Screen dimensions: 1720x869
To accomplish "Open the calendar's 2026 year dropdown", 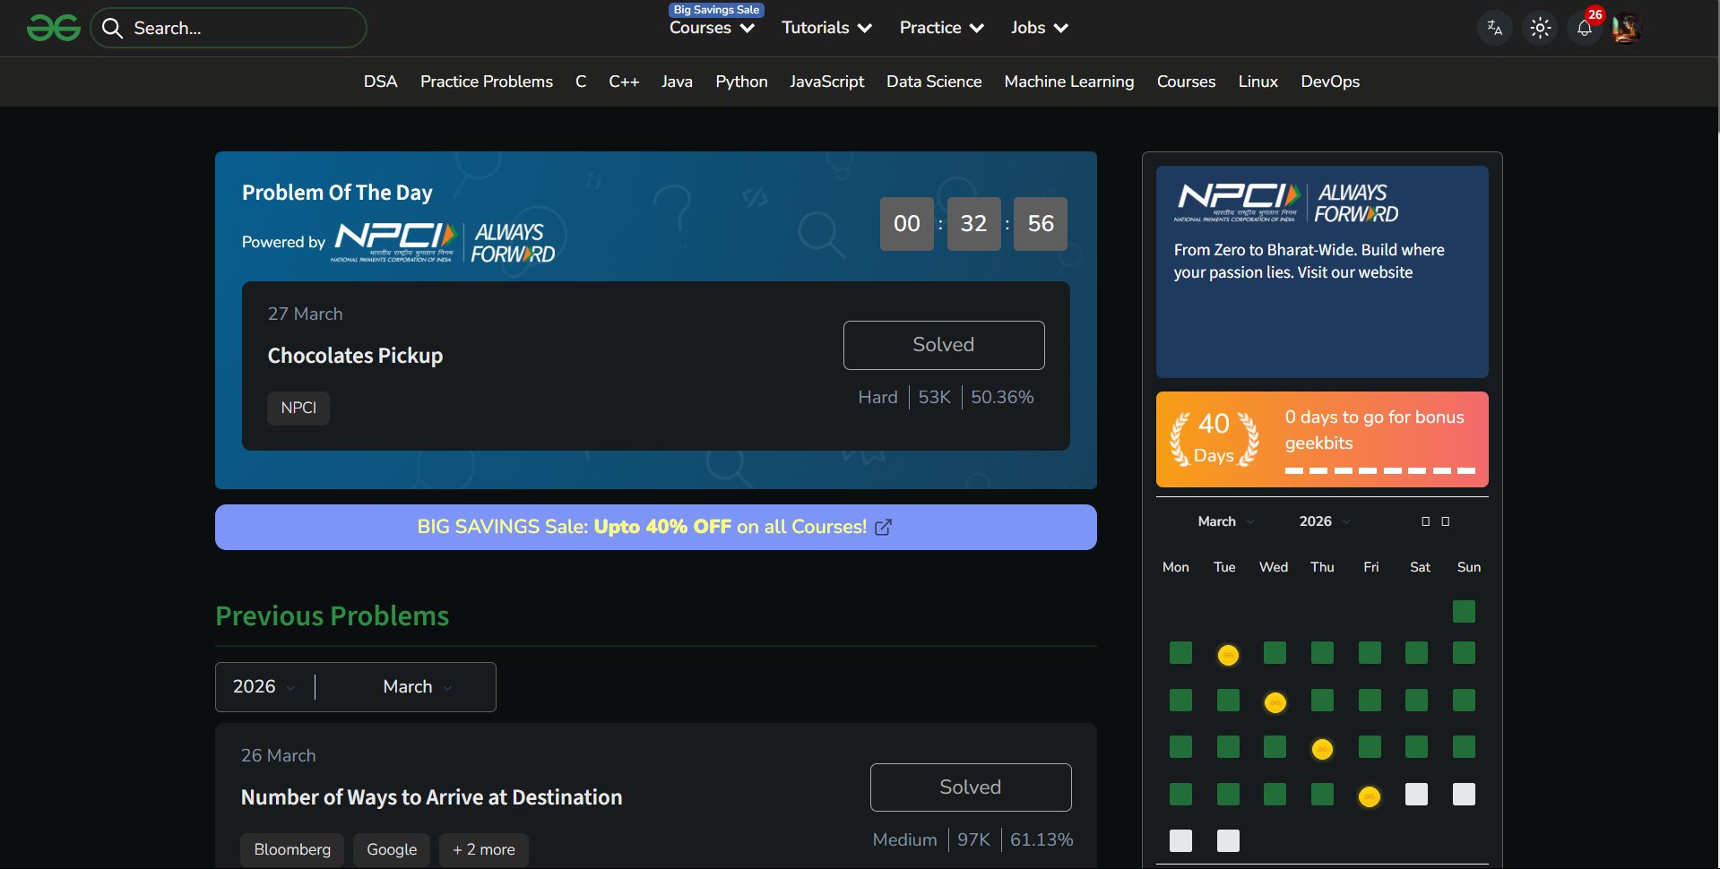I will pos(1325,521).
